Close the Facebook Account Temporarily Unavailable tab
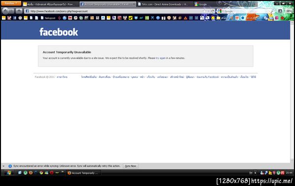Image resolution: width=295 pixels, height=186 pixels. [134, 4]
